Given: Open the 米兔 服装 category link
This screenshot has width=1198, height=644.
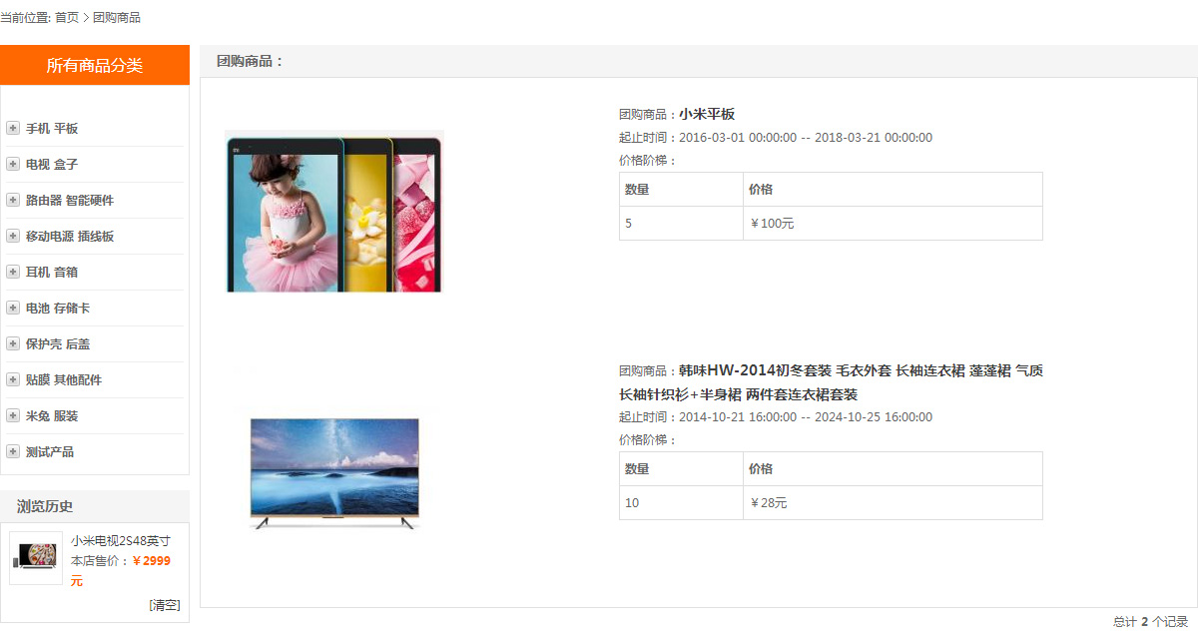Looking at the screenshot, I should [52, 416].
